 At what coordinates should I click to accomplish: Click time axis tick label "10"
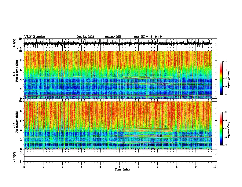tap(215, 167)
